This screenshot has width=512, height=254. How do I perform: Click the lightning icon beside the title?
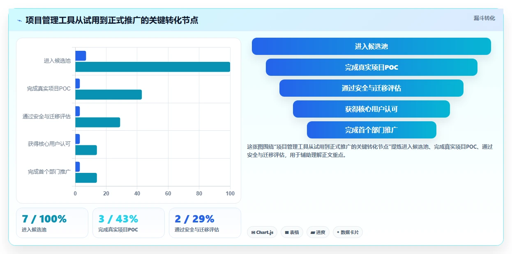(x=19, y=20)
